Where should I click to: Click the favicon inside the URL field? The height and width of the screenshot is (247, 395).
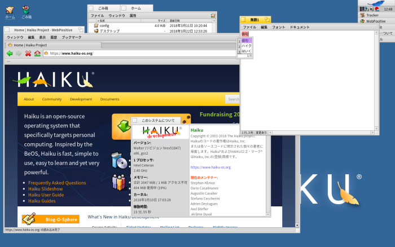click(46, 54)
